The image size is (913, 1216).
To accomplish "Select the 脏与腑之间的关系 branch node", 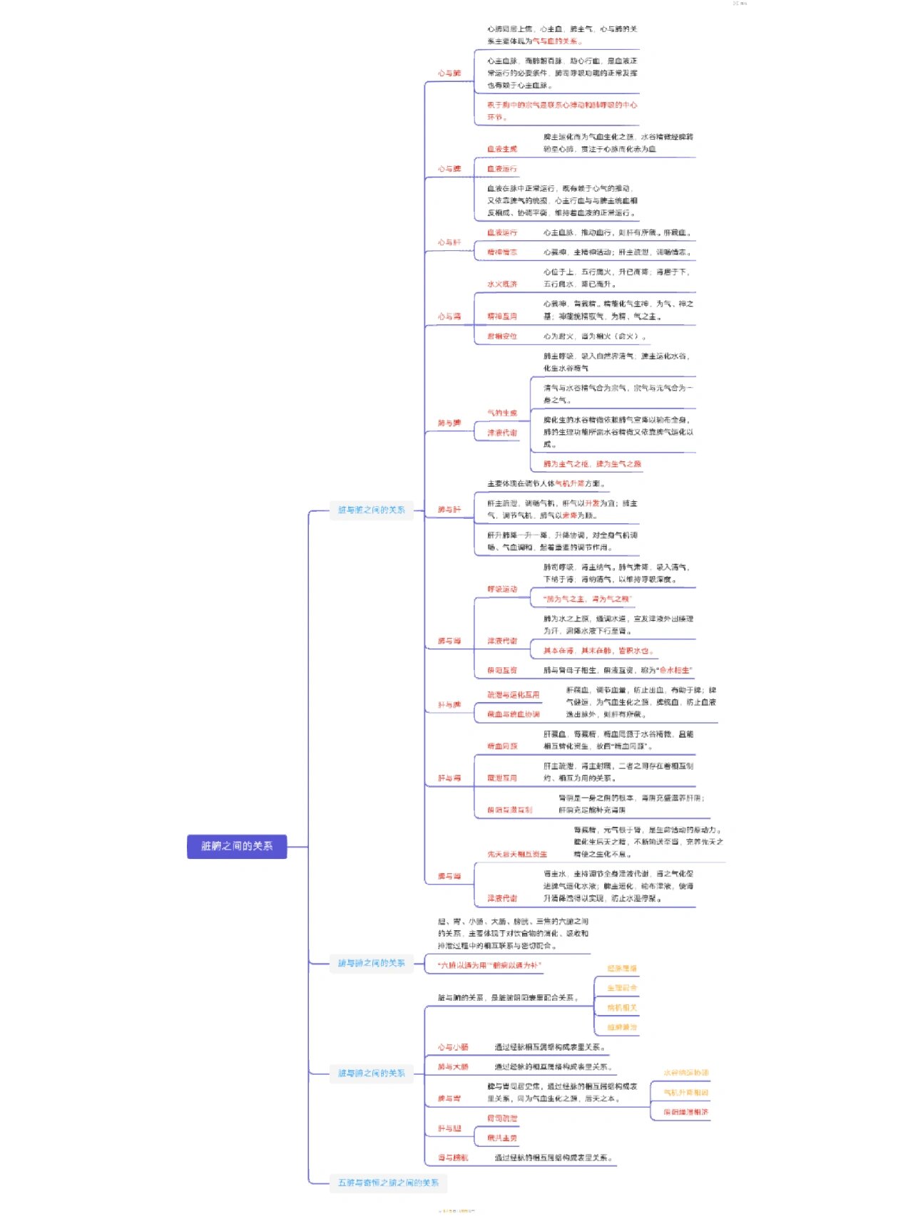I will point(371,1073).
